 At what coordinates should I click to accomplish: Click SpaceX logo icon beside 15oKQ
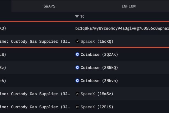click(x=77, y=41)
